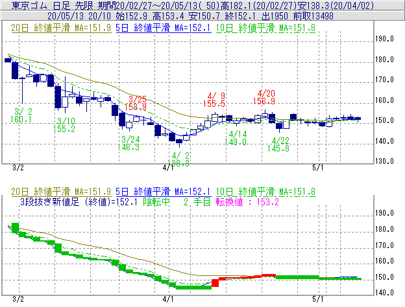
Task: Click the 160.0 axis label on lower chart
Action: point(384,261)
